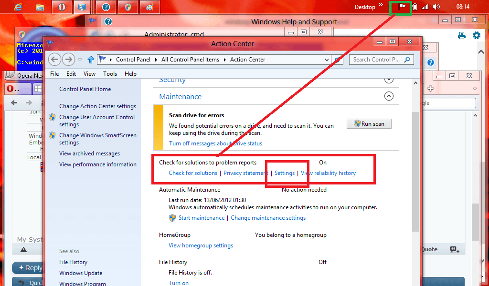The height and width of the screenshot is (286, 489).
Task: Open the Privacy statement link
Action: (246, 173)
